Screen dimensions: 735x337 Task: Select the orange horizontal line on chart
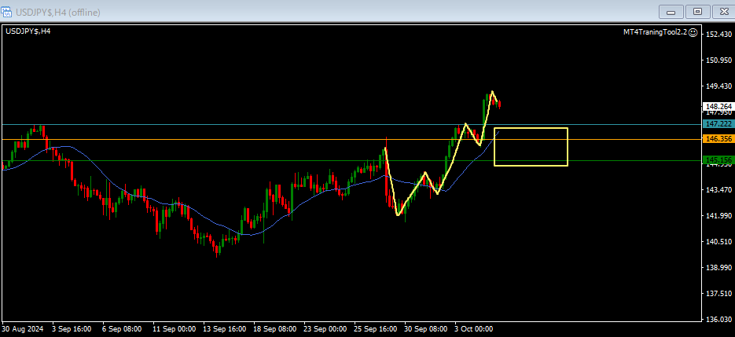[236, 139]
